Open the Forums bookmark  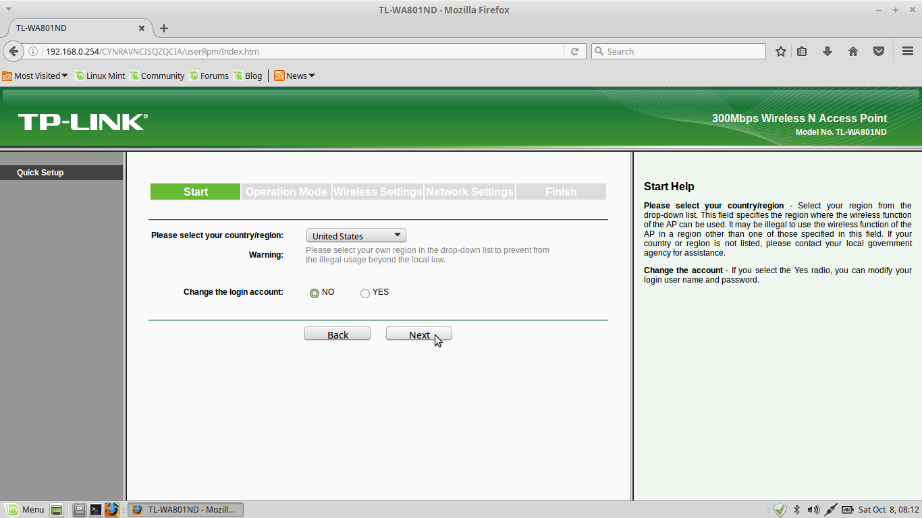tap(209, 76)
